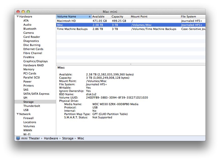This screenshot has height=161, width=220.
Task: Select Hardware RAID item
Action: click(x=34, y=65)
